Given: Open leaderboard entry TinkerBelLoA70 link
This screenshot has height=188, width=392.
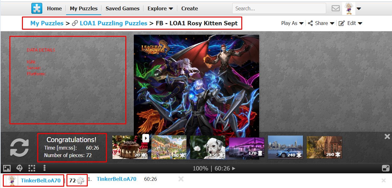Looking at the screenshot, I should (x=117, y=179).
